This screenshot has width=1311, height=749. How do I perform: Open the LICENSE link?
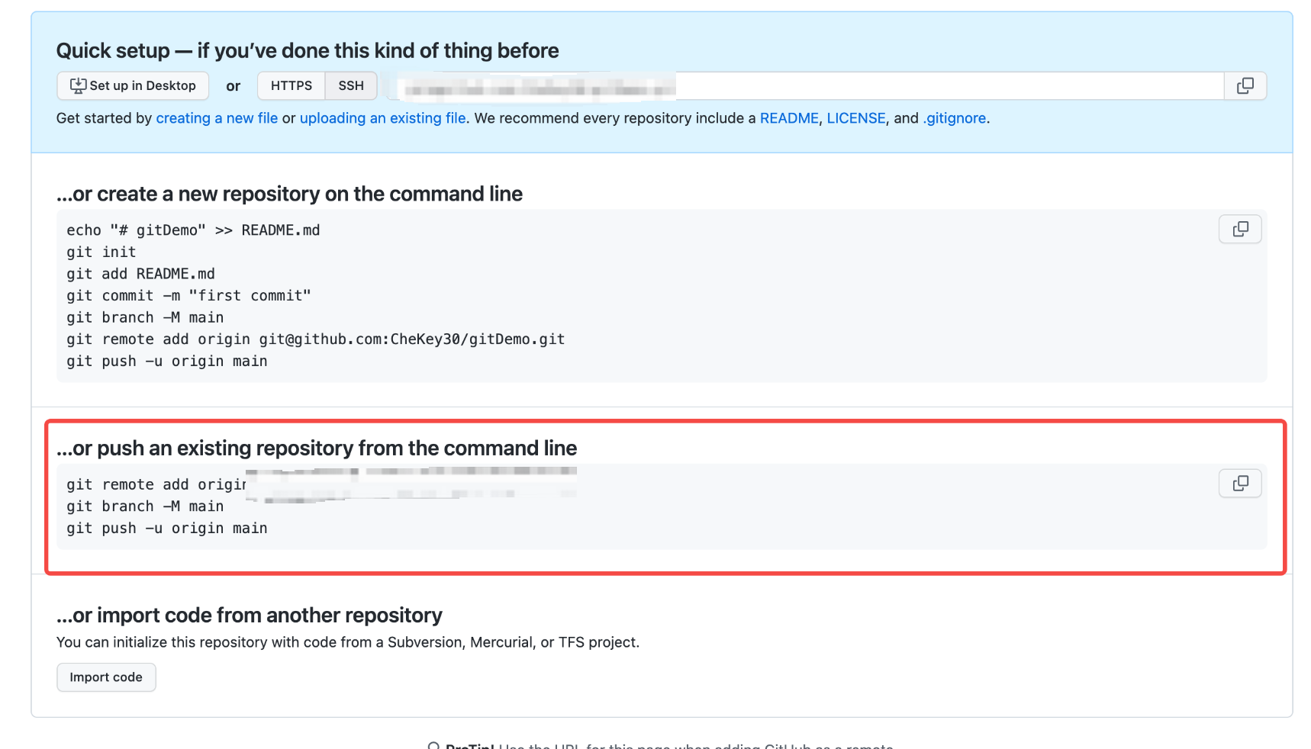[856, 118]
